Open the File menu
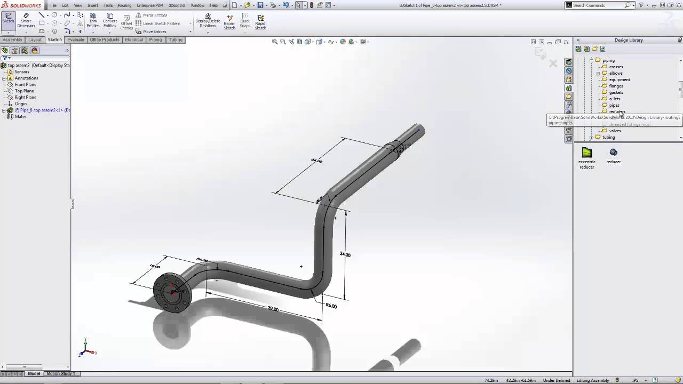 [x=53, y=5]
